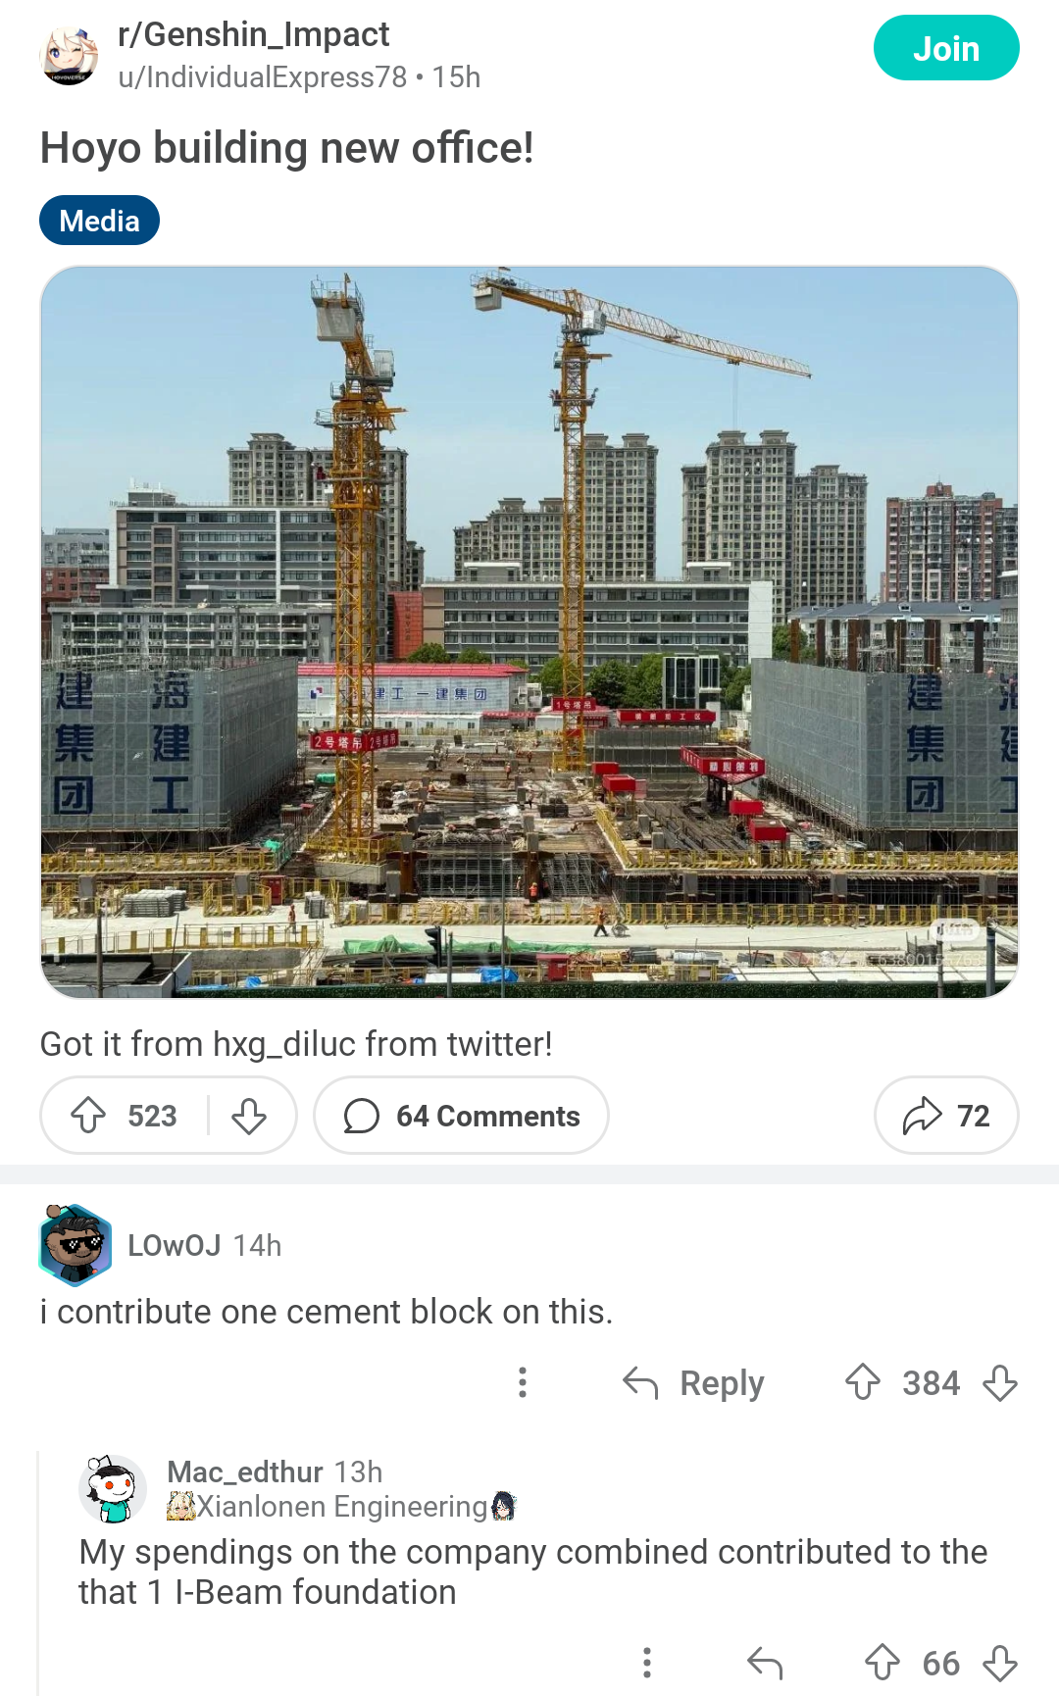Downvote the Hoyo building post

249,1116
